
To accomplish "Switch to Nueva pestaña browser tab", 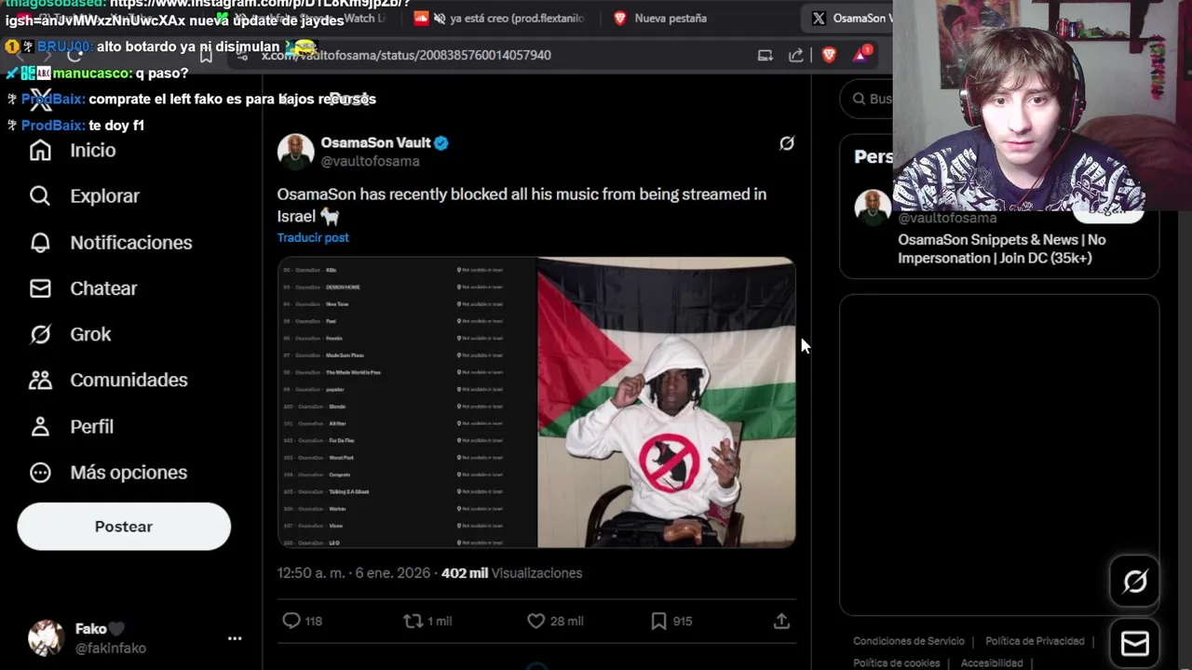I will pos(670,18).
